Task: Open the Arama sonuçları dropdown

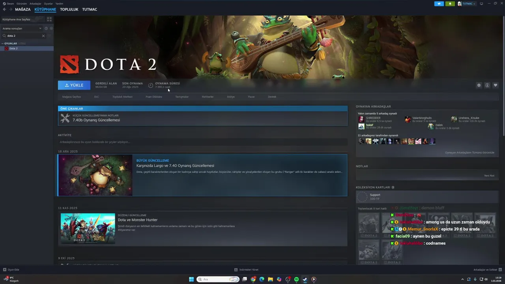Action: (22, 28)
